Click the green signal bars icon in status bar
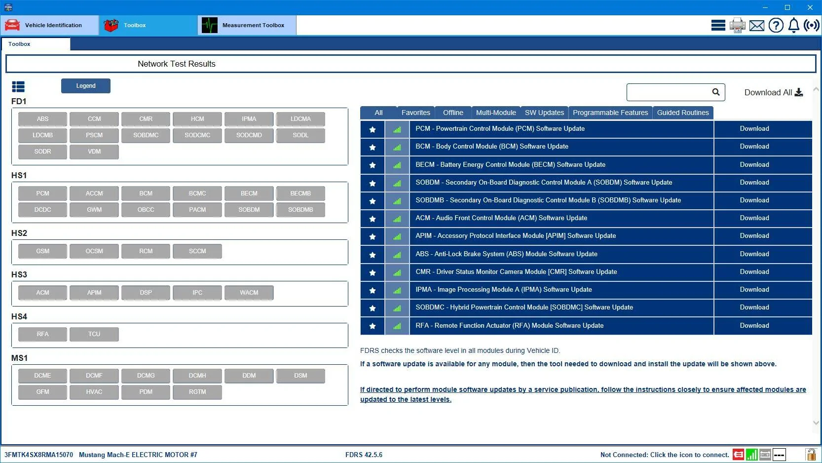Image resolution: width=822 pixels, height=463 pixels. pyautogui.click(x=752, y=455)
